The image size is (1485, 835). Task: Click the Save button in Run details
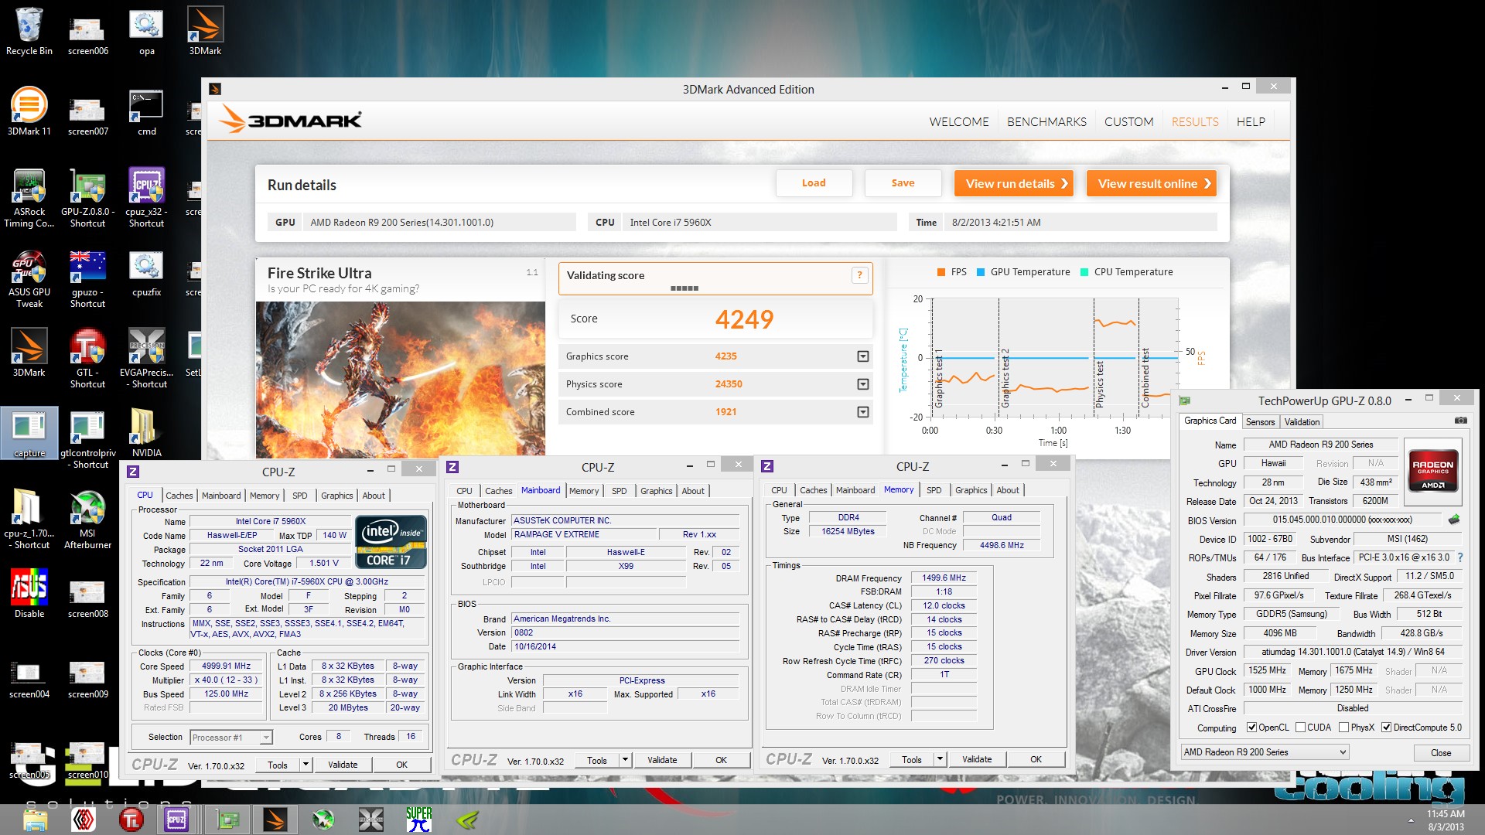pyautogui.click(x=903, y=183)
